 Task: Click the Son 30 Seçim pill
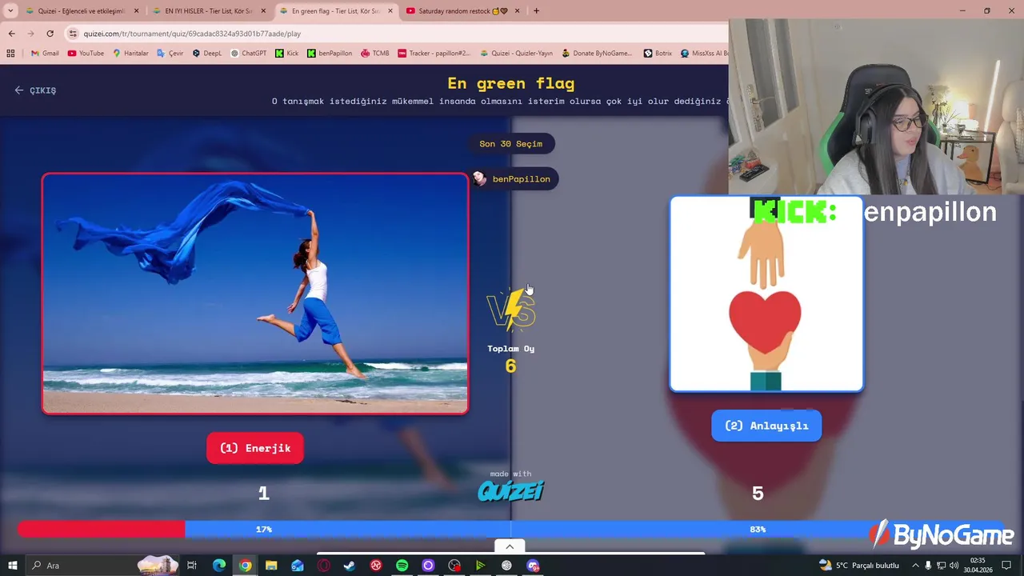tap(511, 144)
